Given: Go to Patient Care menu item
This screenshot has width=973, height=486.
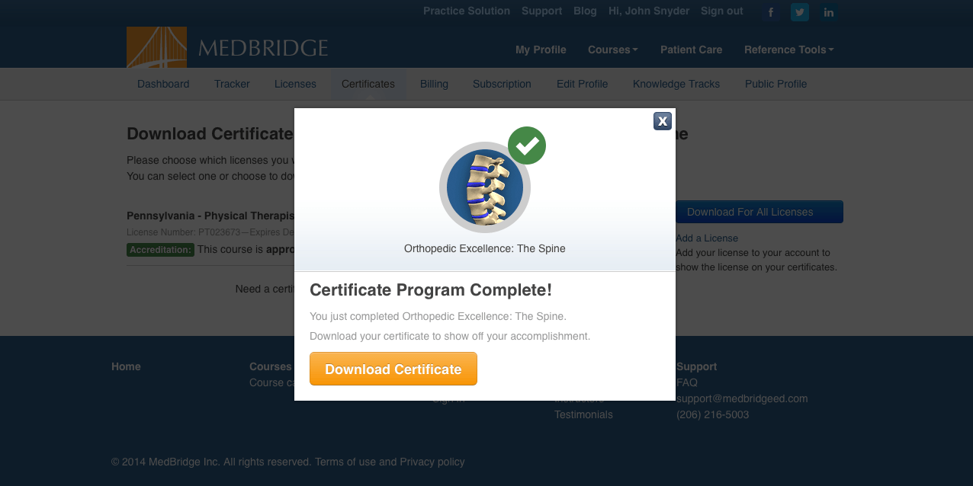Looking at the screenshot, I should [691, 50].
